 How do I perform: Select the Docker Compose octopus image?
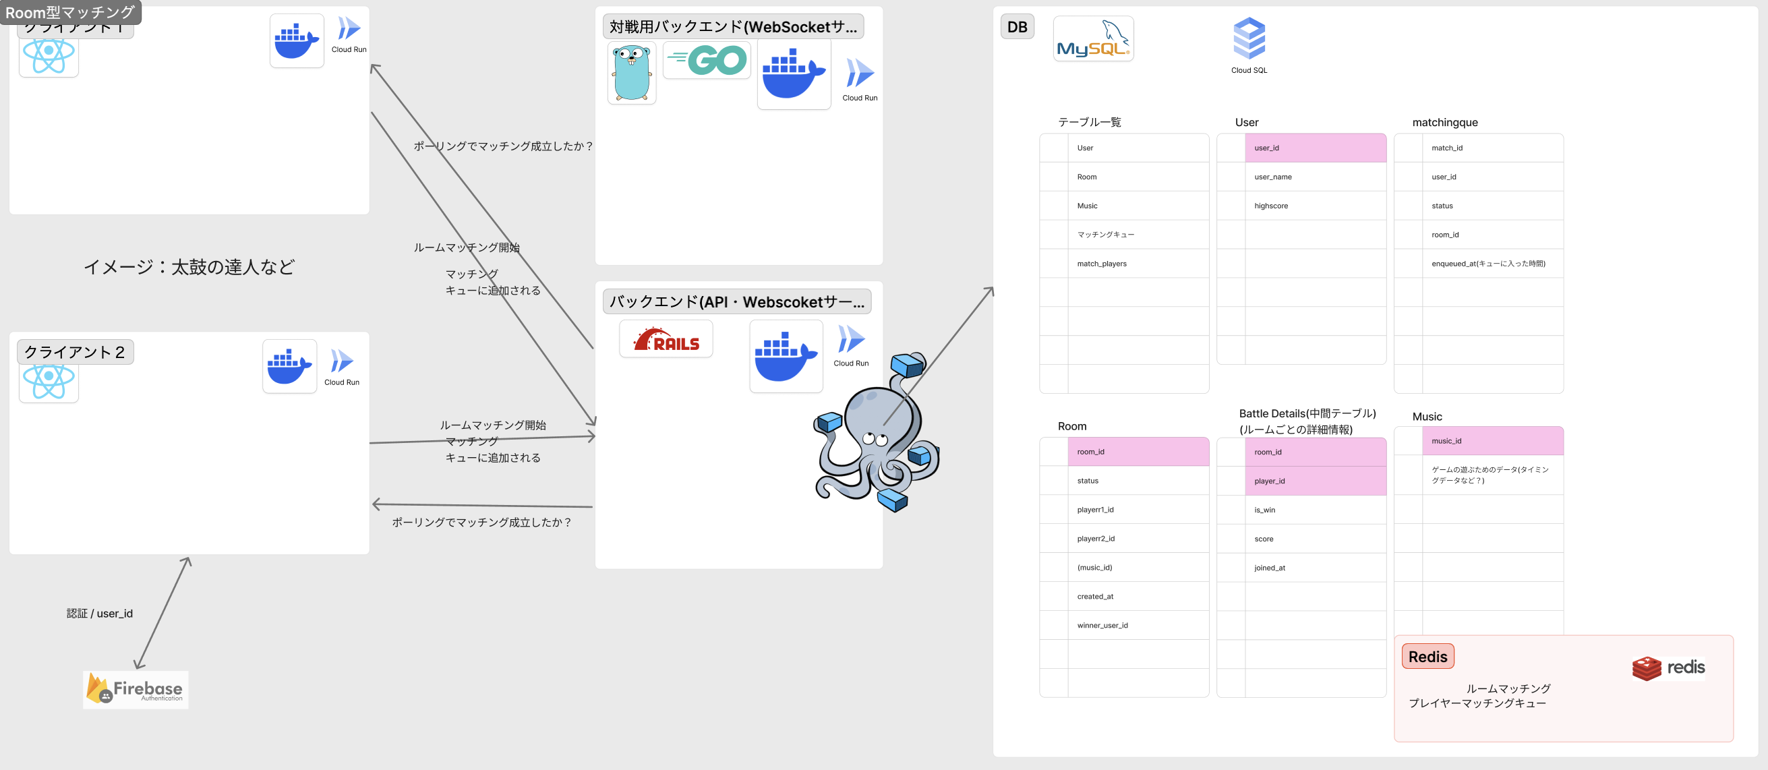tap(877, 432)
